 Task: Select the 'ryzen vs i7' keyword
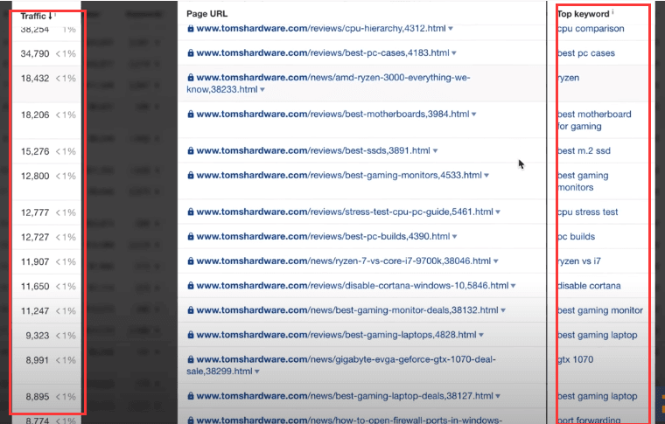pyautogui.click(x=579, y=261)
